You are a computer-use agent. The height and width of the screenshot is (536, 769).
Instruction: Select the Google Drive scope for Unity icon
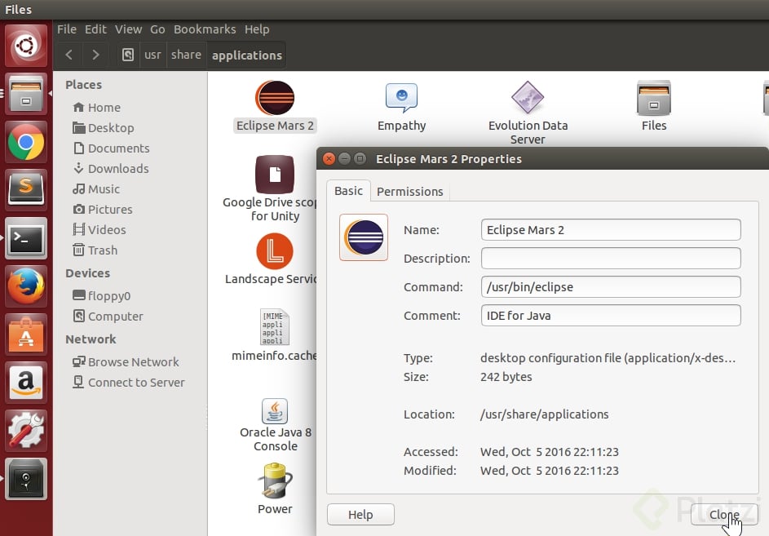(x=269, y=188)
